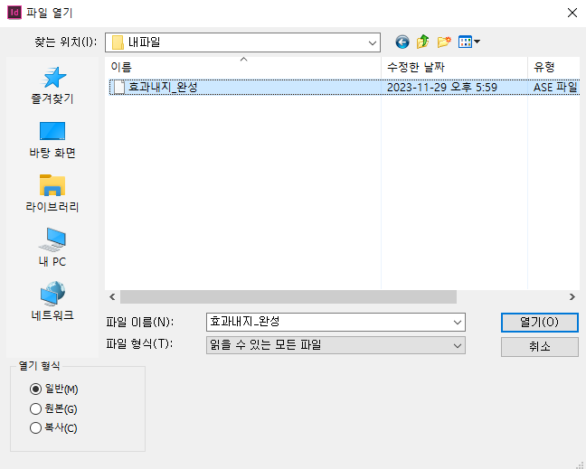The width and height of the screenshot is (586, 469).
Task: Click the InDesign icon in the title bar
Action: pos(14,13)
